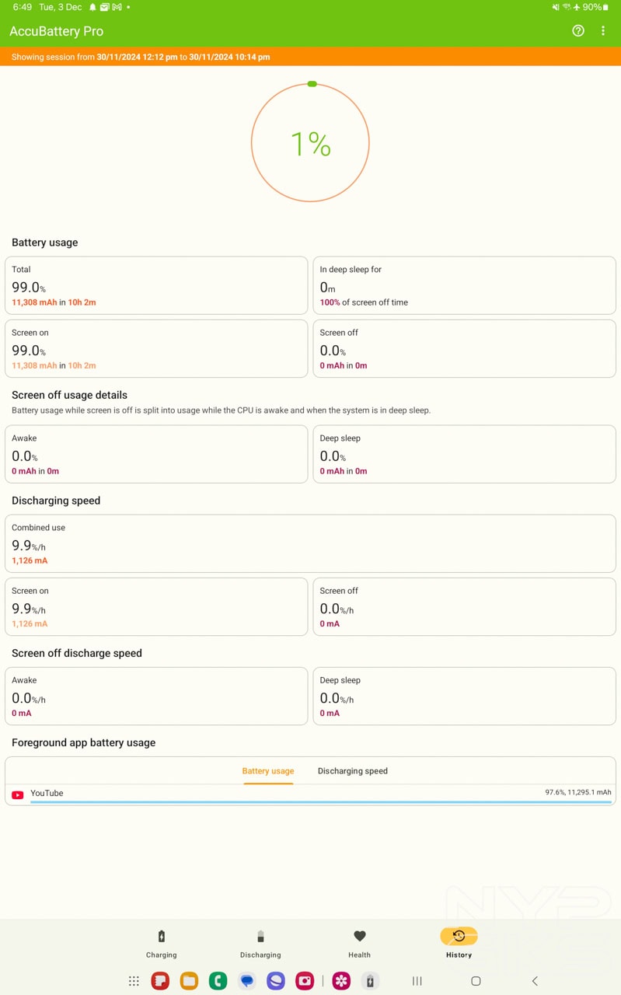This screenshot has height=995, width=621.
Task: Open the My Files dock app
Action: (x=189, y=981)
